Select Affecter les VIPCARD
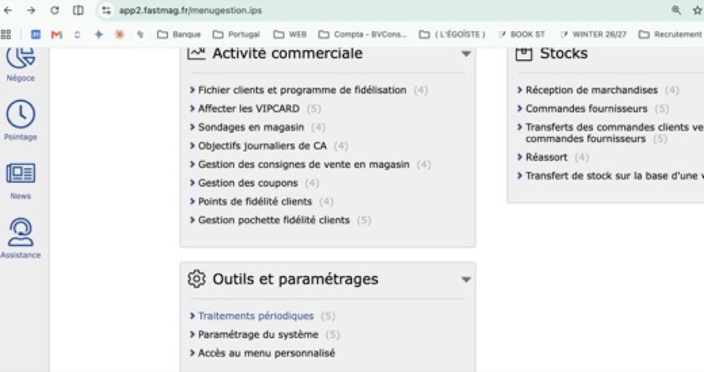 point(249,109)
